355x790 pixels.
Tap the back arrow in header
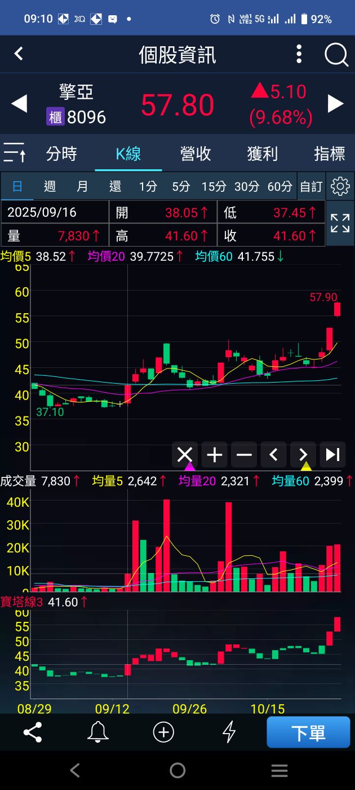pyautogui.click(x=19, y=54)
